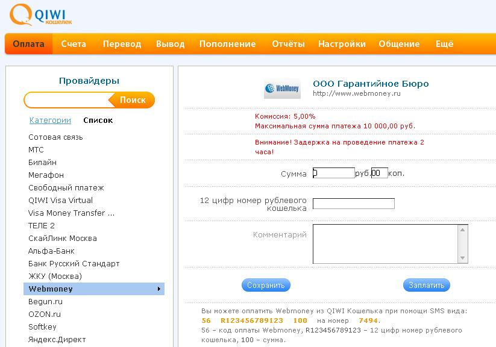
Task: Select the highlighted Webmoney provider
Action: pos(94,289)
